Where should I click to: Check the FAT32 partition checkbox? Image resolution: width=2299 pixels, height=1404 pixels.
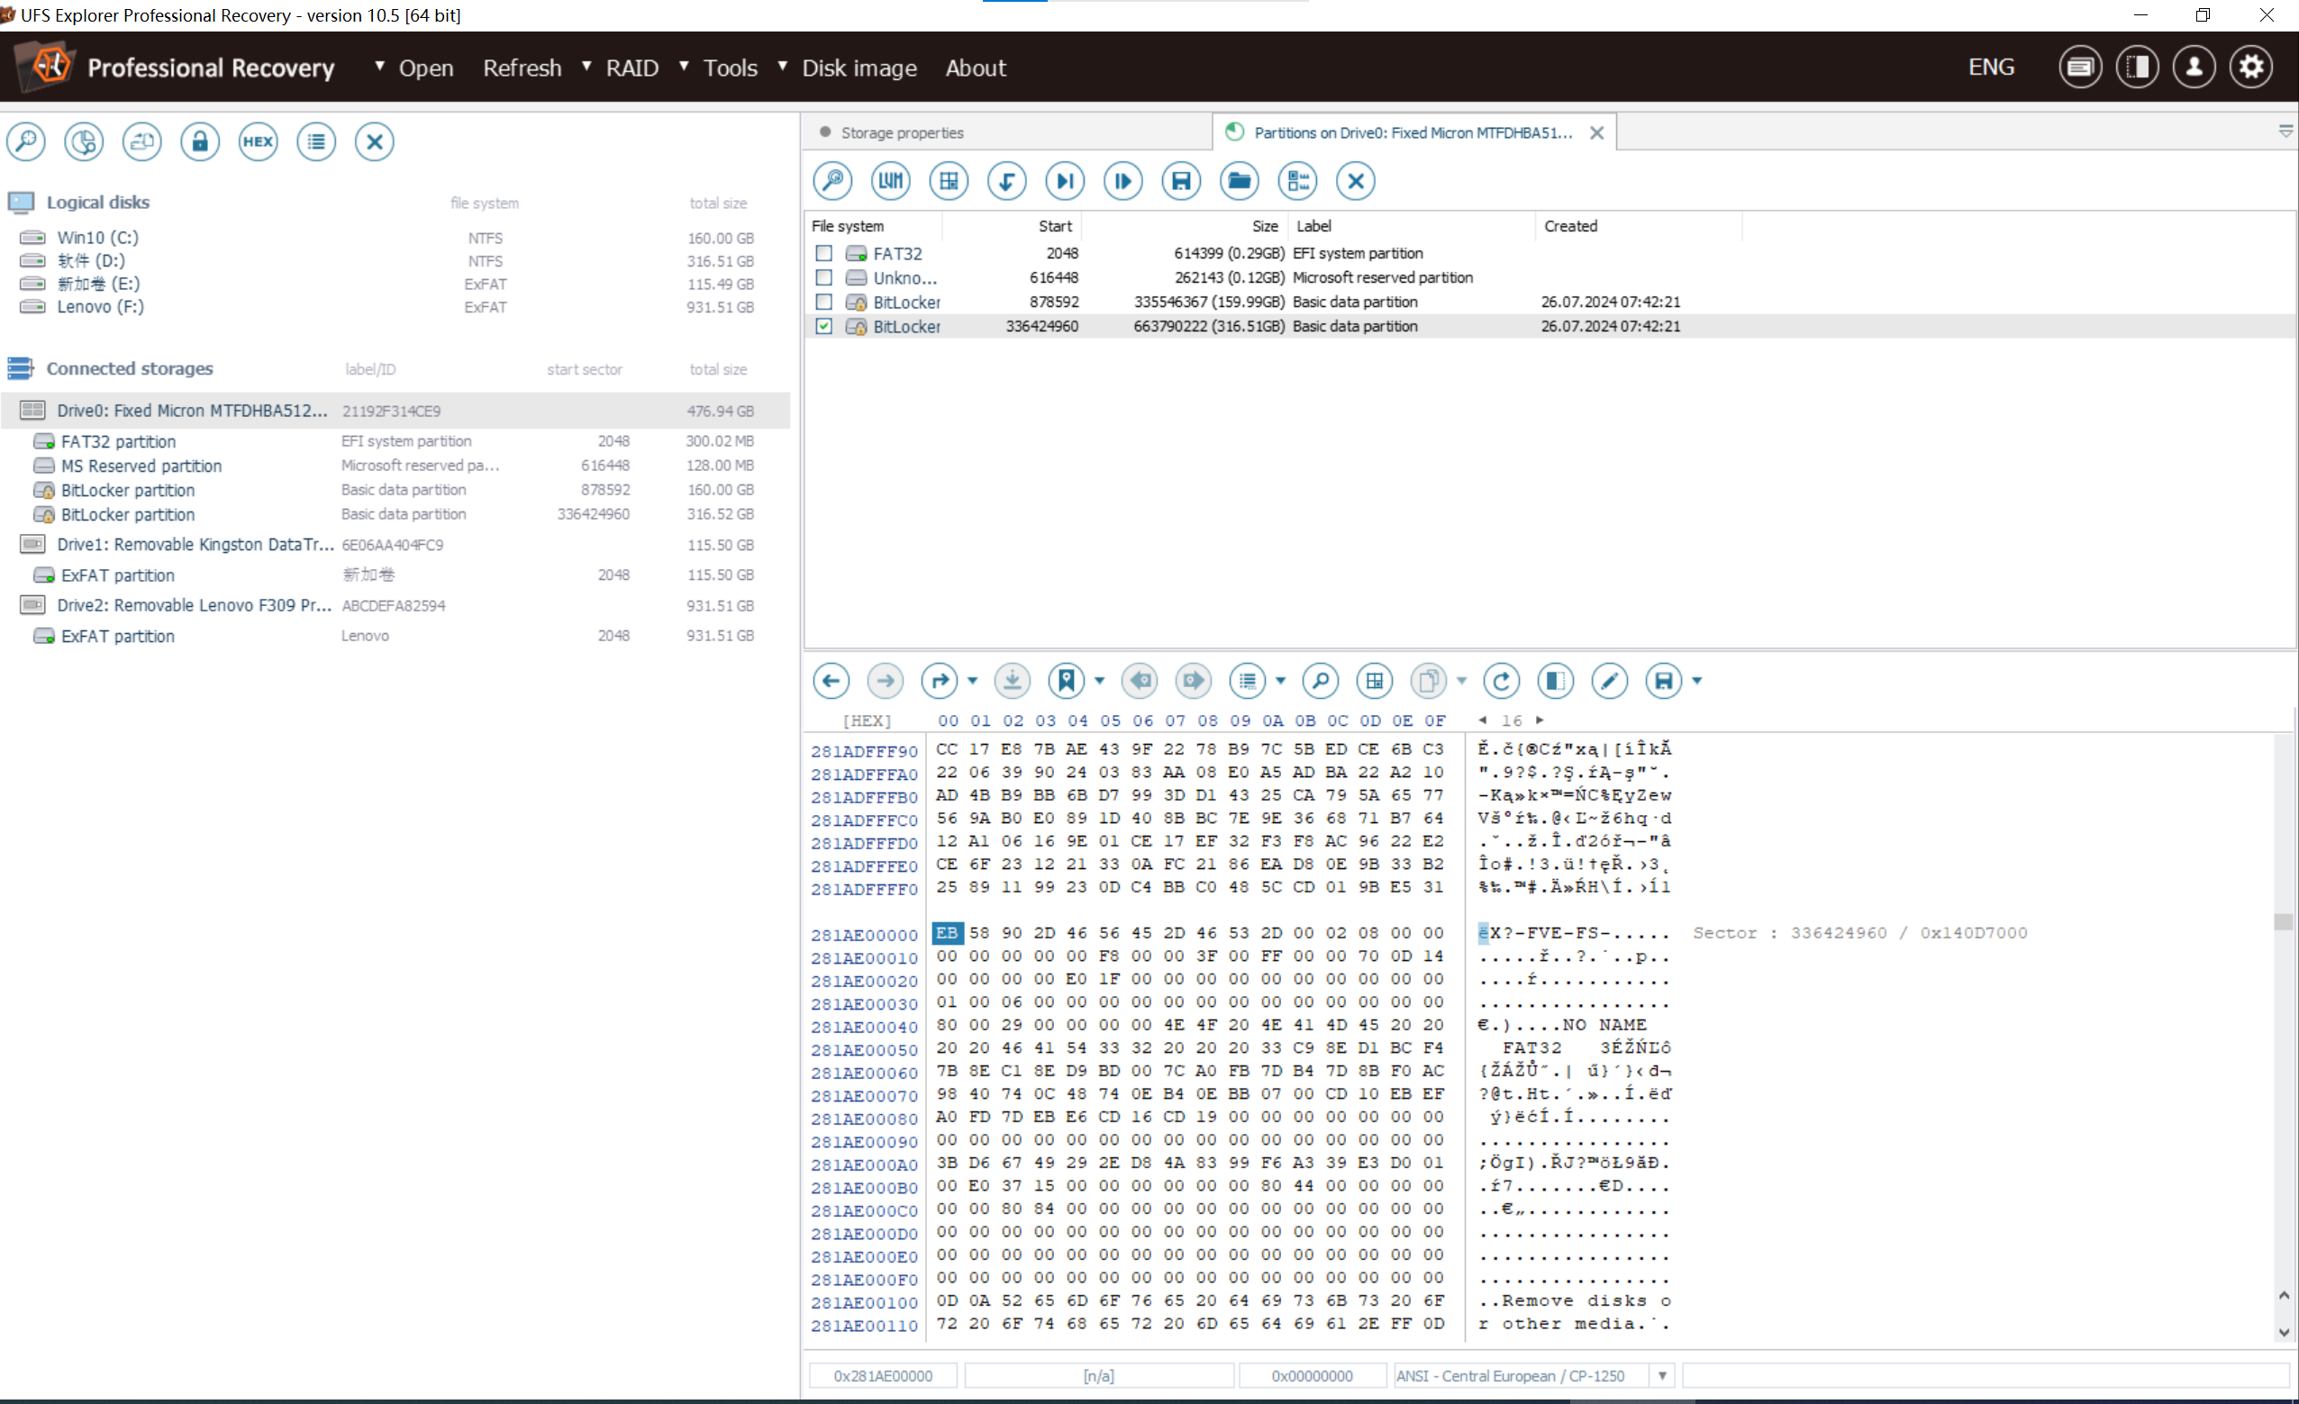[823, 253]
